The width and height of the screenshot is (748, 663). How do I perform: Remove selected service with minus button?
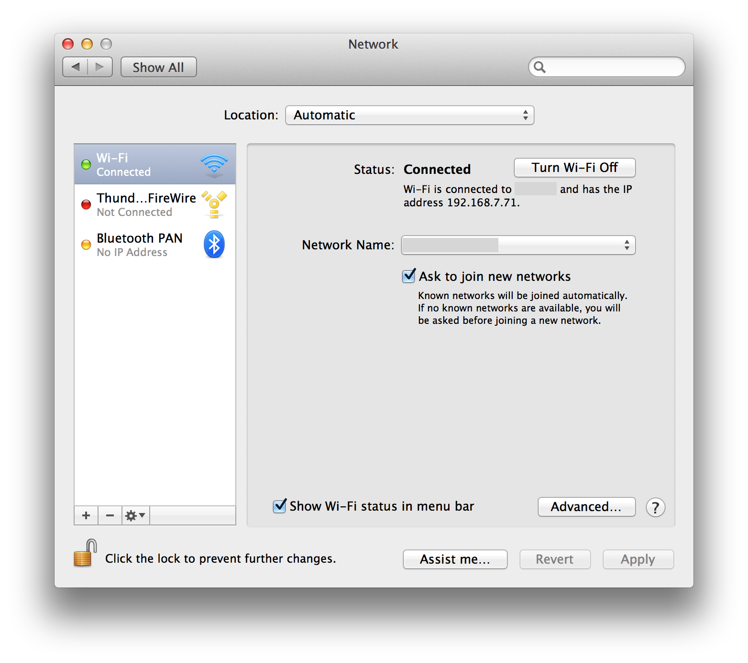click(x=110, y=515)
